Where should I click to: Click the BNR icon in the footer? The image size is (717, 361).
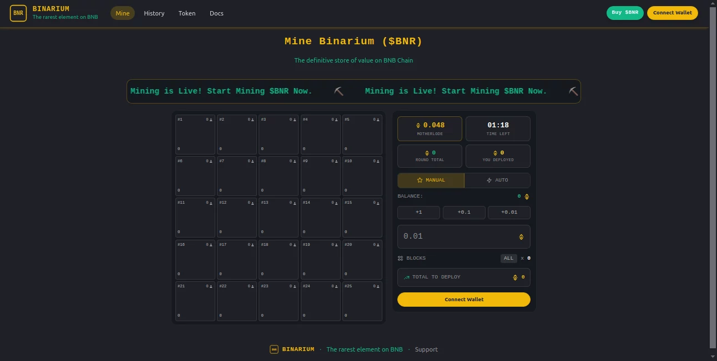coord(274,349)
